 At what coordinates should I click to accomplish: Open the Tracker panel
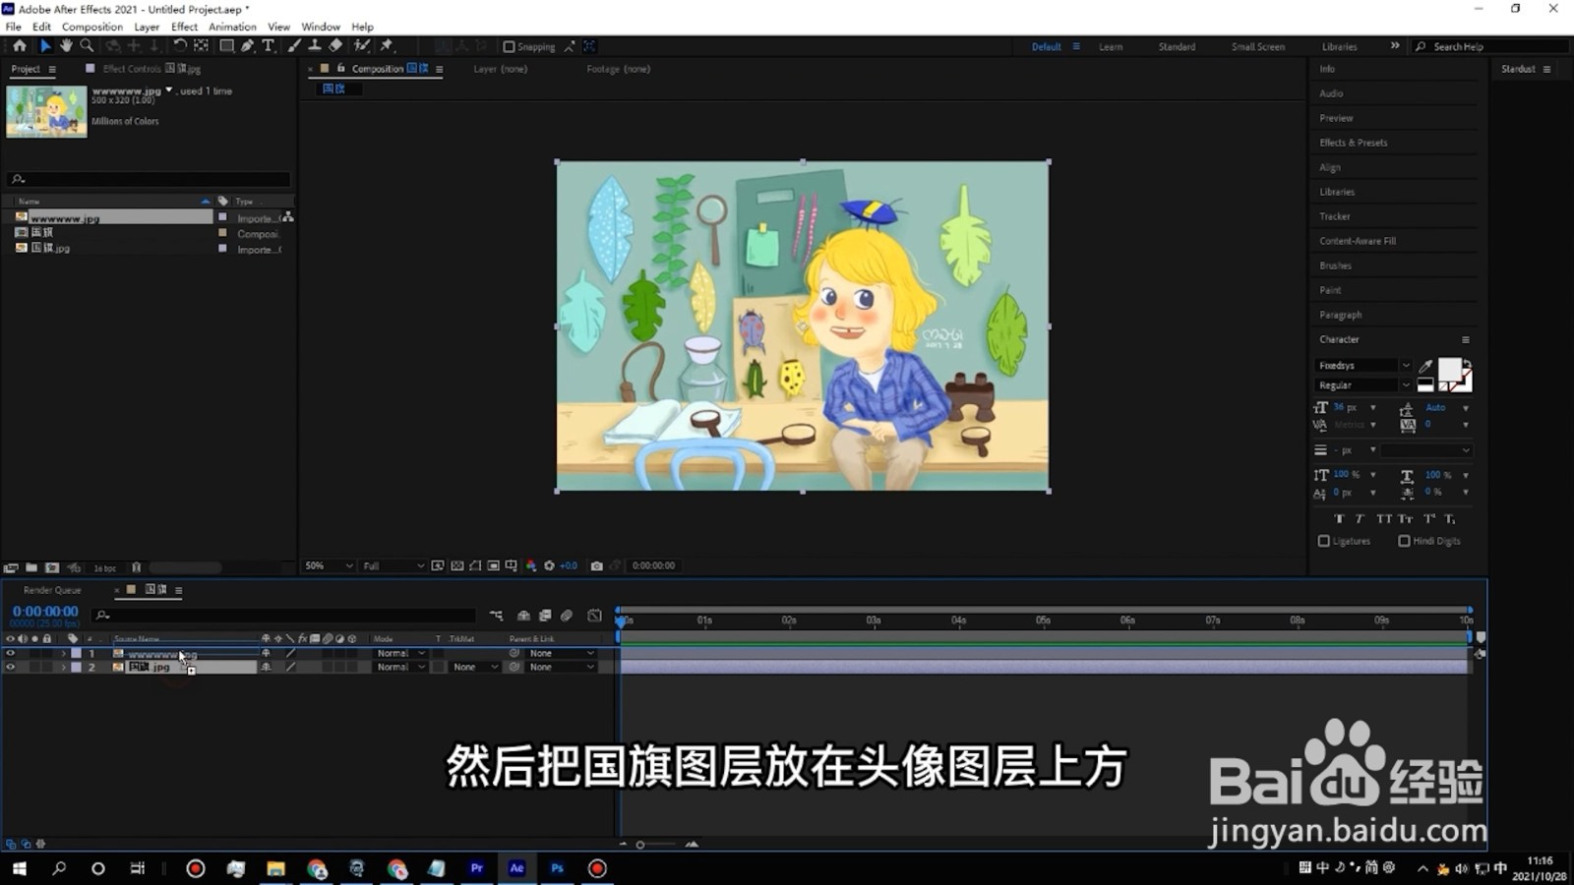pyautogui.click(x=1335, y=216)
